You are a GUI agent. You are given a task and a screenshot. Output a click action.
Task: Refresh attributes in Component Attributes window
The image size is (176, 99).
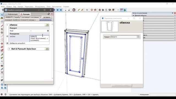pos(48,14)
